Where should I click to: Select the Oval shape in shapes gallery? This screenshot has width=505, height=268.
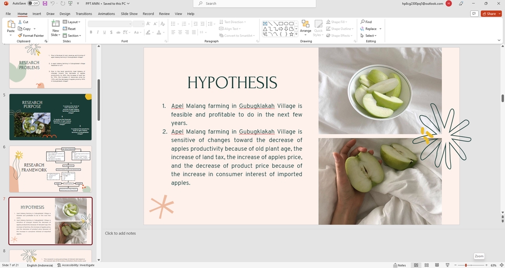pos(286,24)
